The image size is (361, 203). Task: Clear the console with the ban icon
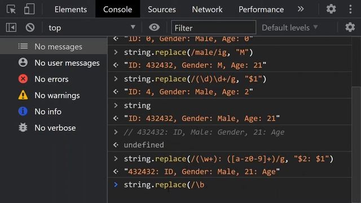(30, 28)
